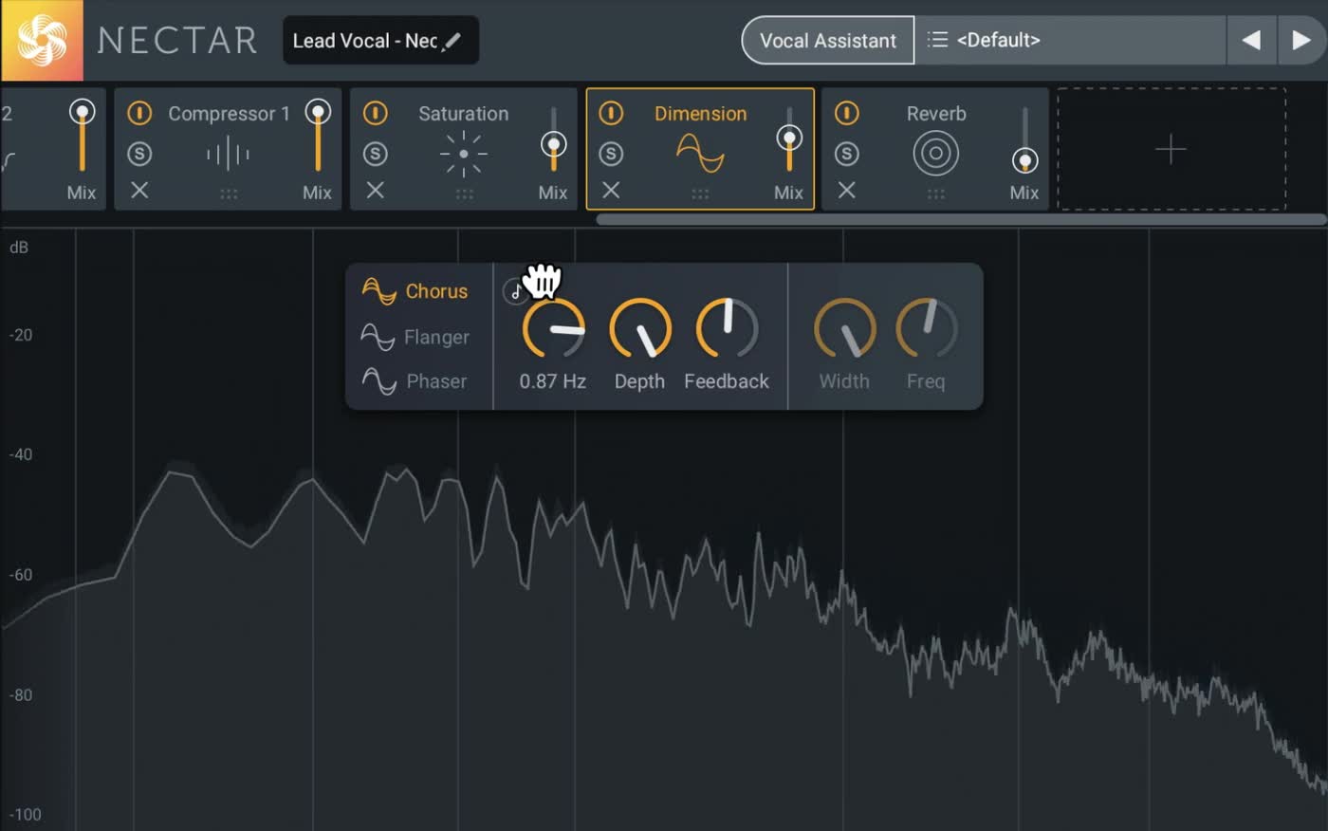Grab Saturation reorder handle dots
This screenshot has height=831, width=1328.
(464, 194)
